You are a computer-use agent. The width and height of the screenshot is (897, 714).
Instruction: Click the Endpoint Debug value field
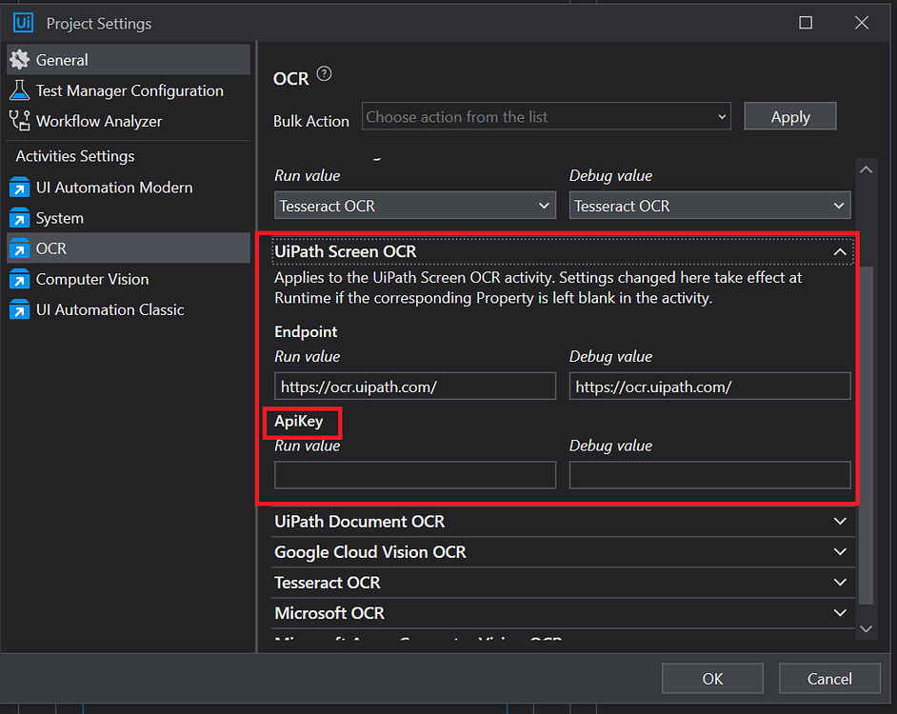point(709,386)
